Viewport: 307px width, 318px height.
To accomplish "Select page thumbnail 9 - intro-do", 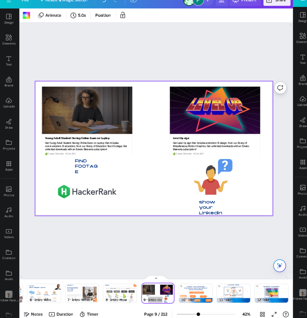I will pyautogui.click(x=158, y=293).
